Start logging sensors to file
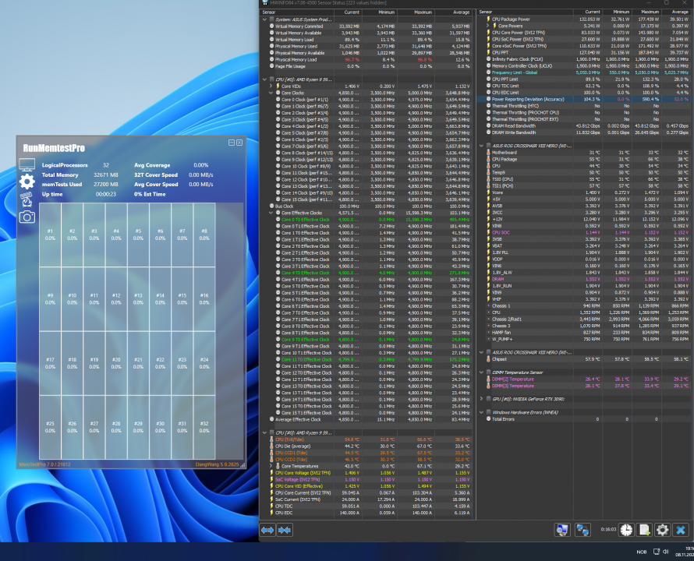The height and width of the screenshot is (561, 694). click(644, 530)
